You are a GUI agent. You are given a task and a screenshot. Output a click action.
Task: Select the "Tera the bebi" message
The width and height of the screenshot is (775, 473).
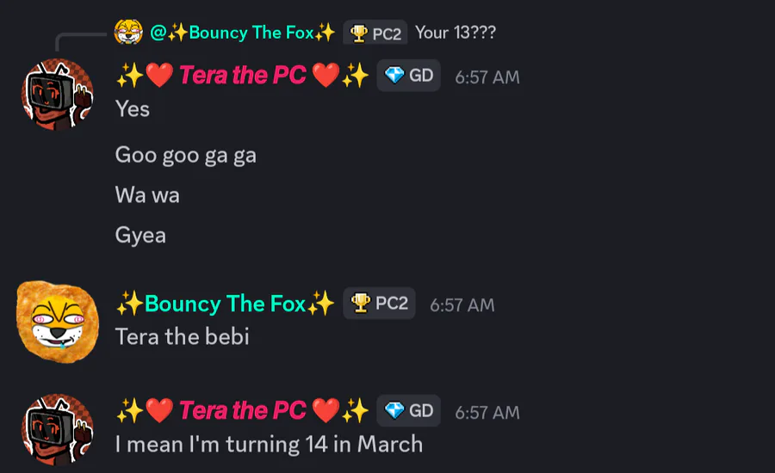coord(183,336)
